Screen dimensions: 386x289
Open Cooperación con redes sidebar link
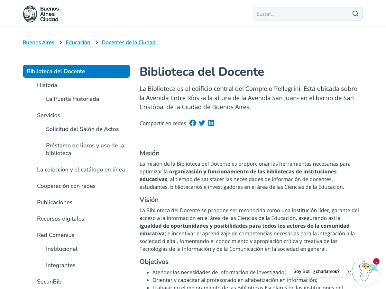(66, 186)
